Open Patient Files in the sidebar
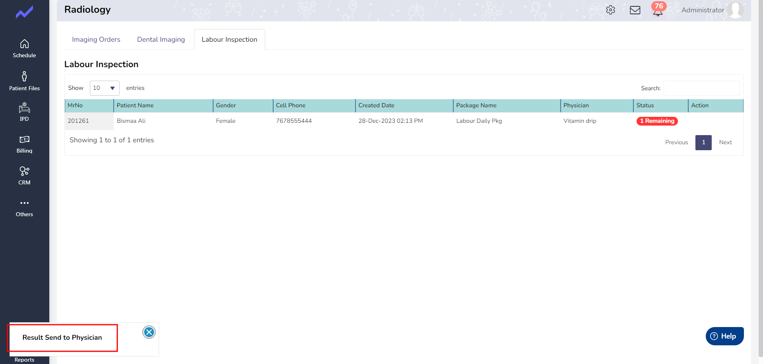The height and width of the screenshot is (364, 763). (x=24, y=81)
